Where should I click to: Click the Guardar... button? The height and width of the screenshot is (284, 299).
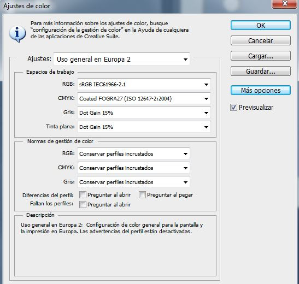click(261, 71)
